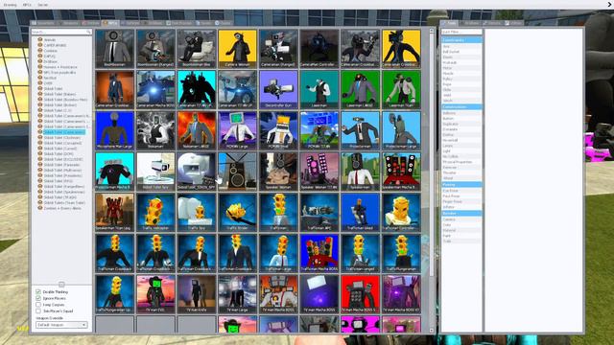Spawn the PCMAN TITAN NPC
The height and width of the screenshot is (345, 614).
tap(319, 130)
